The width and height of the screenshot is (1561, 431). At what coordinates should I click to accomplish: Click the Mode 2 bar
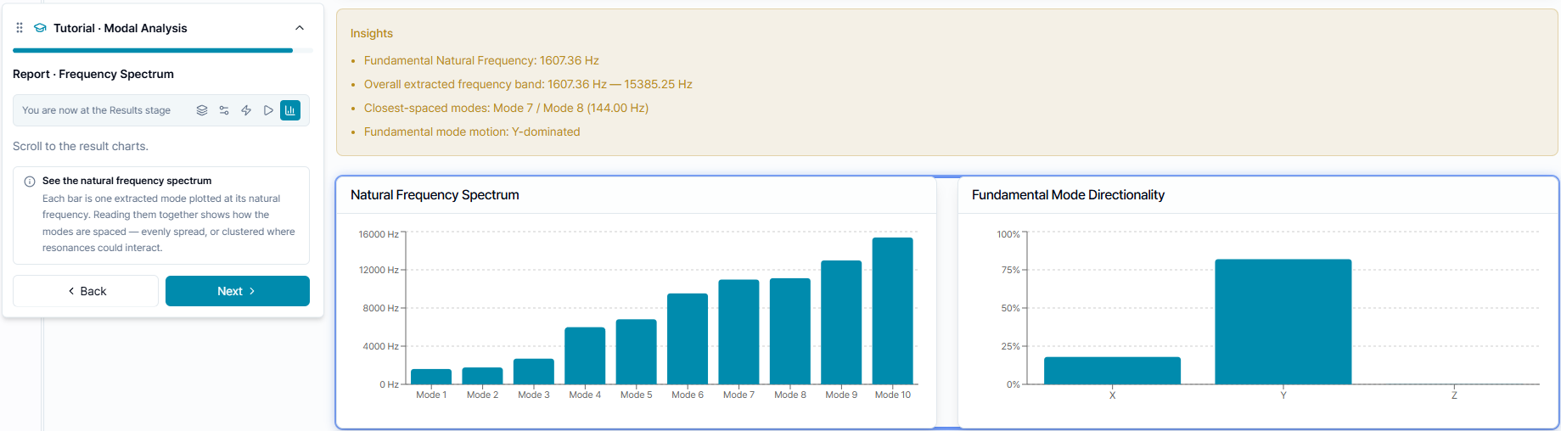(x=482, y=376)
